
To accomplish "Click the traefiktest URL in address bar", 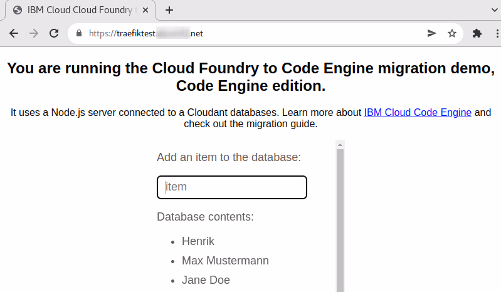I will coord(145,34).
